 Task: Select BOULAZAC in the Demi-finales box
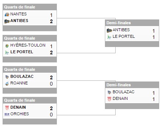coord(123,92)
